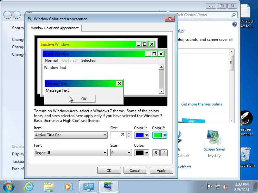Click the Apply button
The width and height of the screenshot is (258, 193).
161,170
